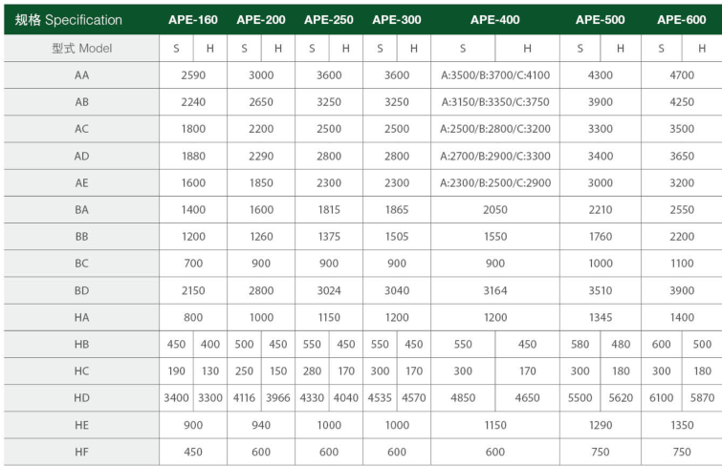This screenshot has height=466, width=722.
Task: Select the 190 value in HC row
Action: [x=176, y=371]
